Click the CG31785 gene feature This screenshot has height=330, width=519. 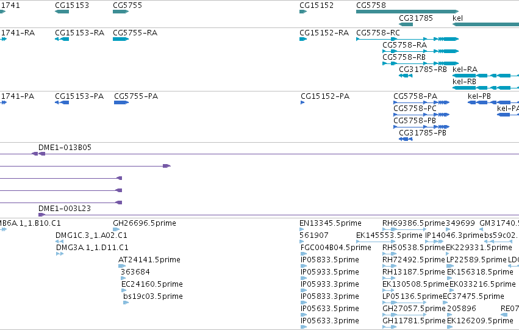point(406,24)
